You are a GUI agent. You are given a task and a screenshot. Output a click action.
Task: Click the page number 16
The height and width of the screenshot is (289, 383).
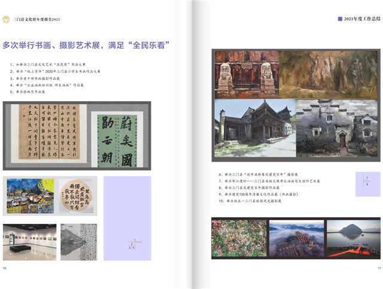click(x=4, y=268)
